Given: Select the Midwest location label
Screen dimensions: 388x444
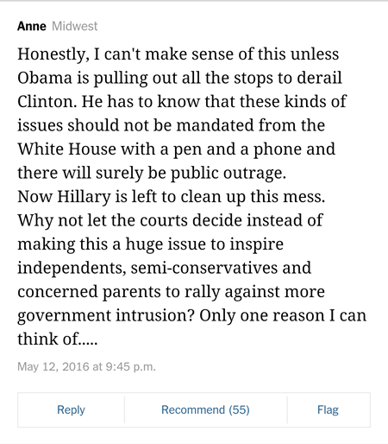Looking at the screenshot, I should click(x=75, y=26).
